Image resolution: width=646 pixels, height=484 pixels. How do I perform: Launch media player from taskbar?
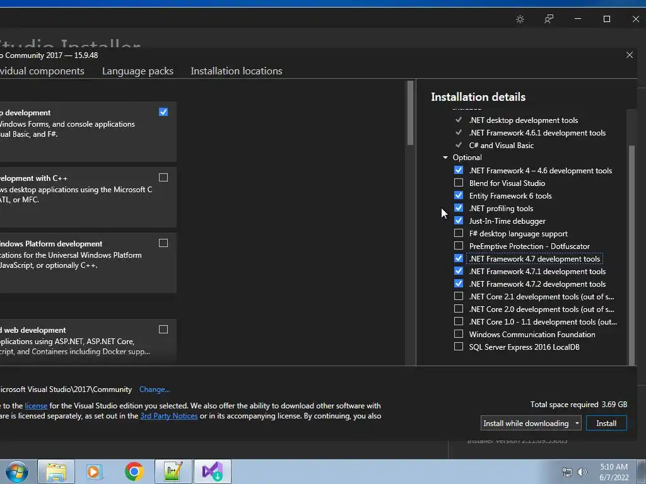click(x=95, y=471)
